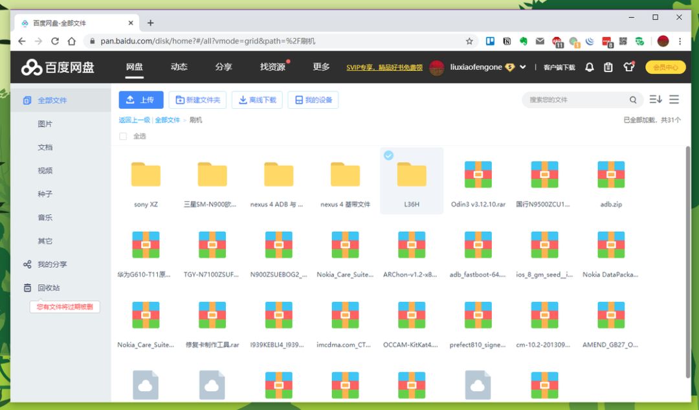The width and height of the screenshot is (699, 410).
Task: Go back in browser history
Action: click(22, 41)
